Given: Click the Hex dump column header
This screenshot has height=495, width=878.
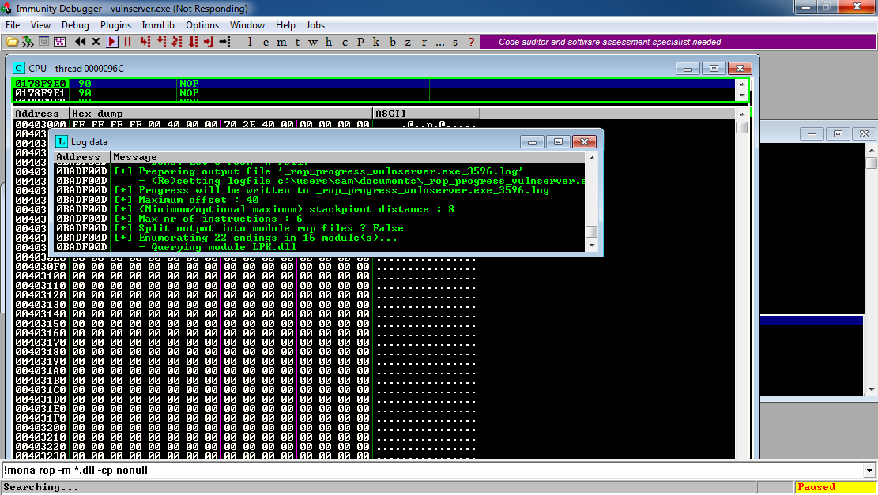Looking at the screenshot, I should (x=220, y=114).
